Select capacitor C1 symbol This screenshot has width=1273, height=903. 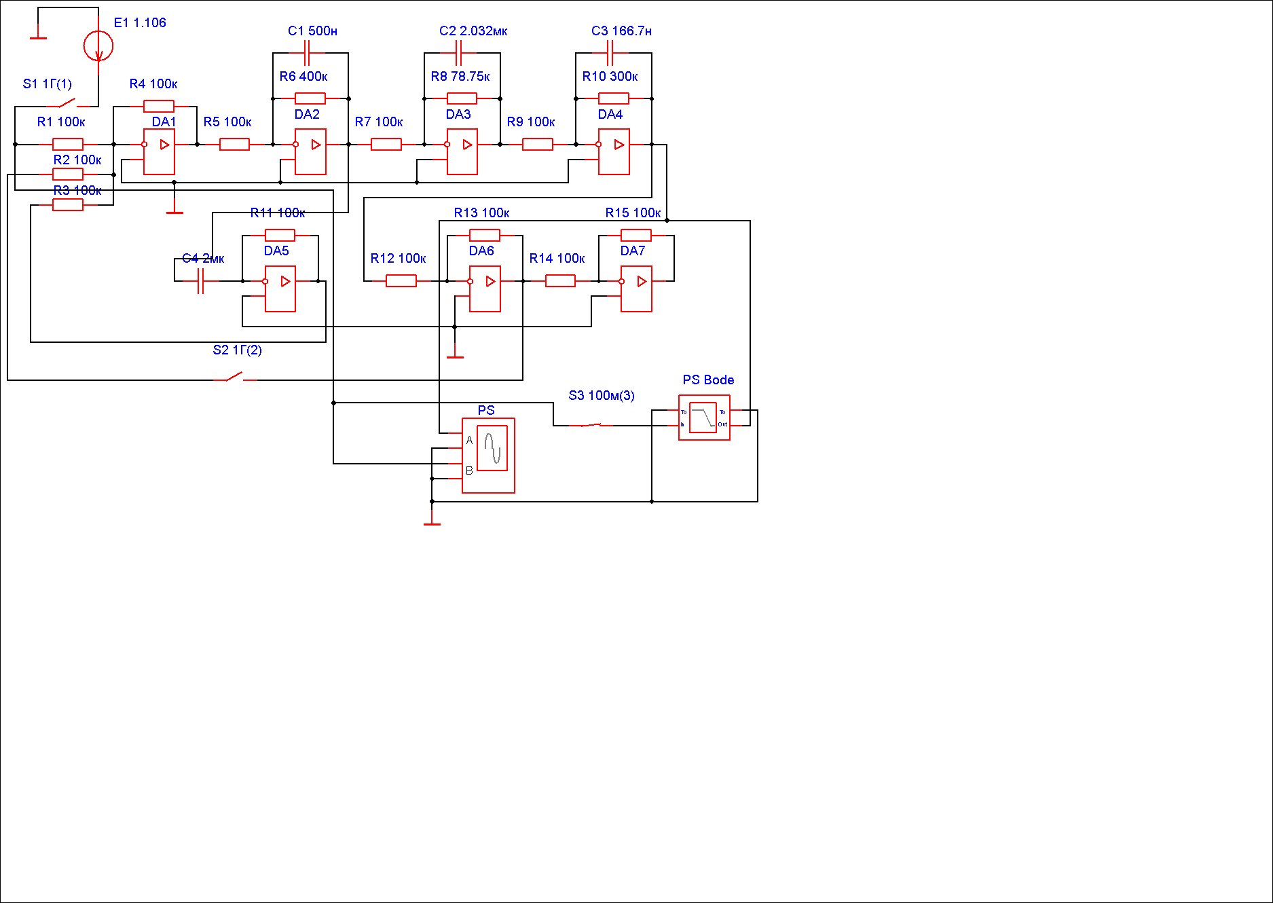click(307, 53)
